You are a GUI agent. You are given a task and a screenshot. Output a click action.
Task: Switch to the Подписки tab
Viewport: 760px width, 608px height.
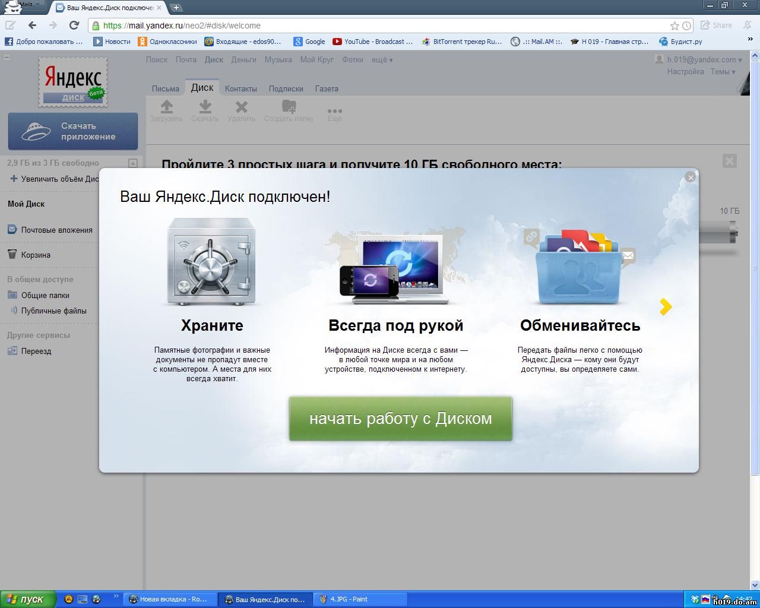[286, 88]
